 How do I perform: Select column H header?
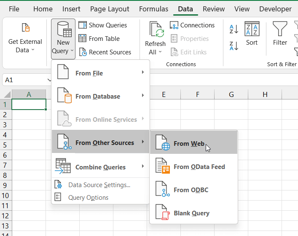pyautogui.click(x=265, y=94)
